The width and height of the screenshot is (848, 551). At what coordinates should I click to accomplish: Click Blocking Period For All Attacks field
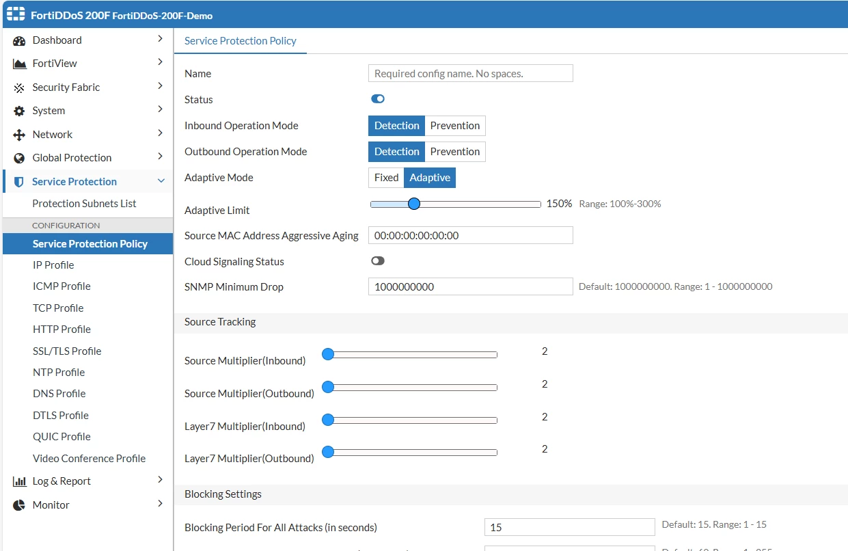click(570, 527)
